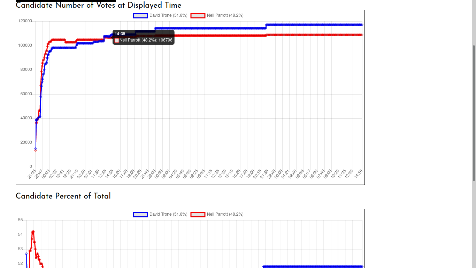Click the '40000' y-axis label
The width and height of the screenshot is (476, 268).
pyautogui.click(x=26, y=118)
